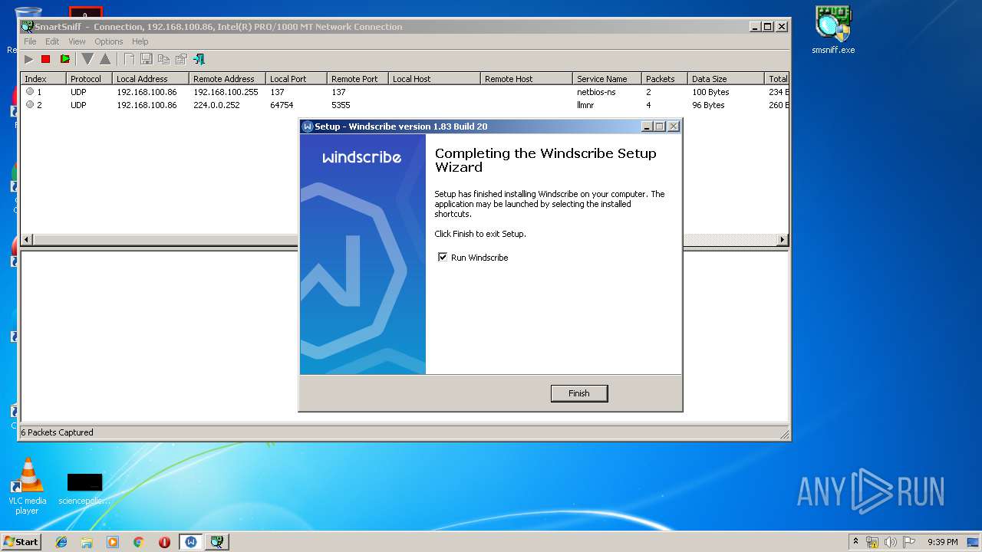The width and height of the screenshot is (982, 552).
Task: Open smsniff.exe desktop icon
Action: pos(833,31)
